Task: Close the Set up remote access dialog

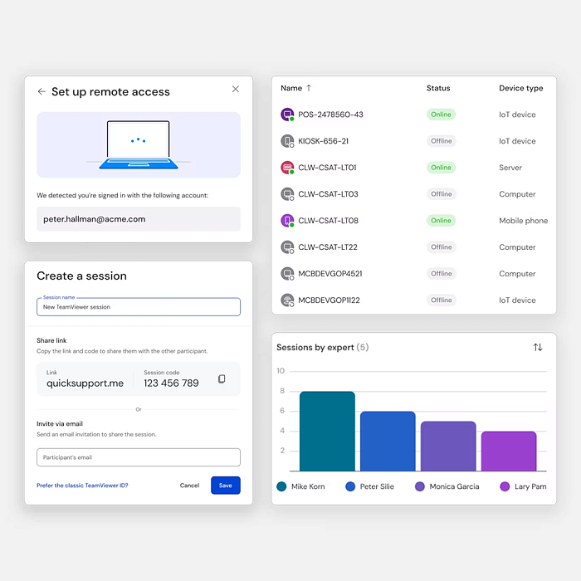Action: [235, 90]
